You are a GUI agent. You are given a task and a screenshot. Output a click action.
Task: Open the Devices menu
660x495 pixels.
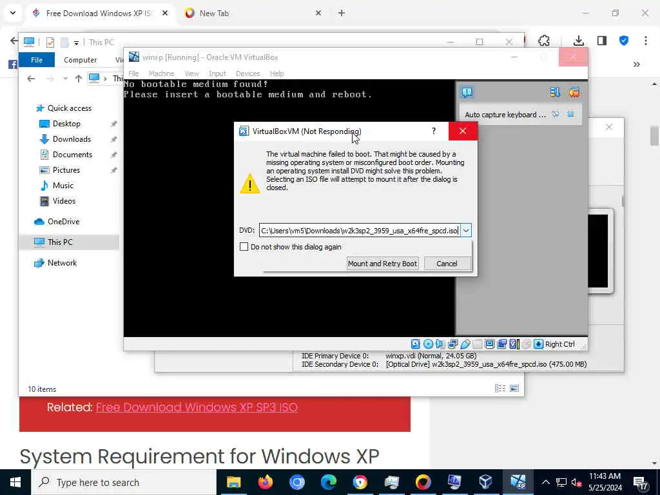[x=247, y=73]
